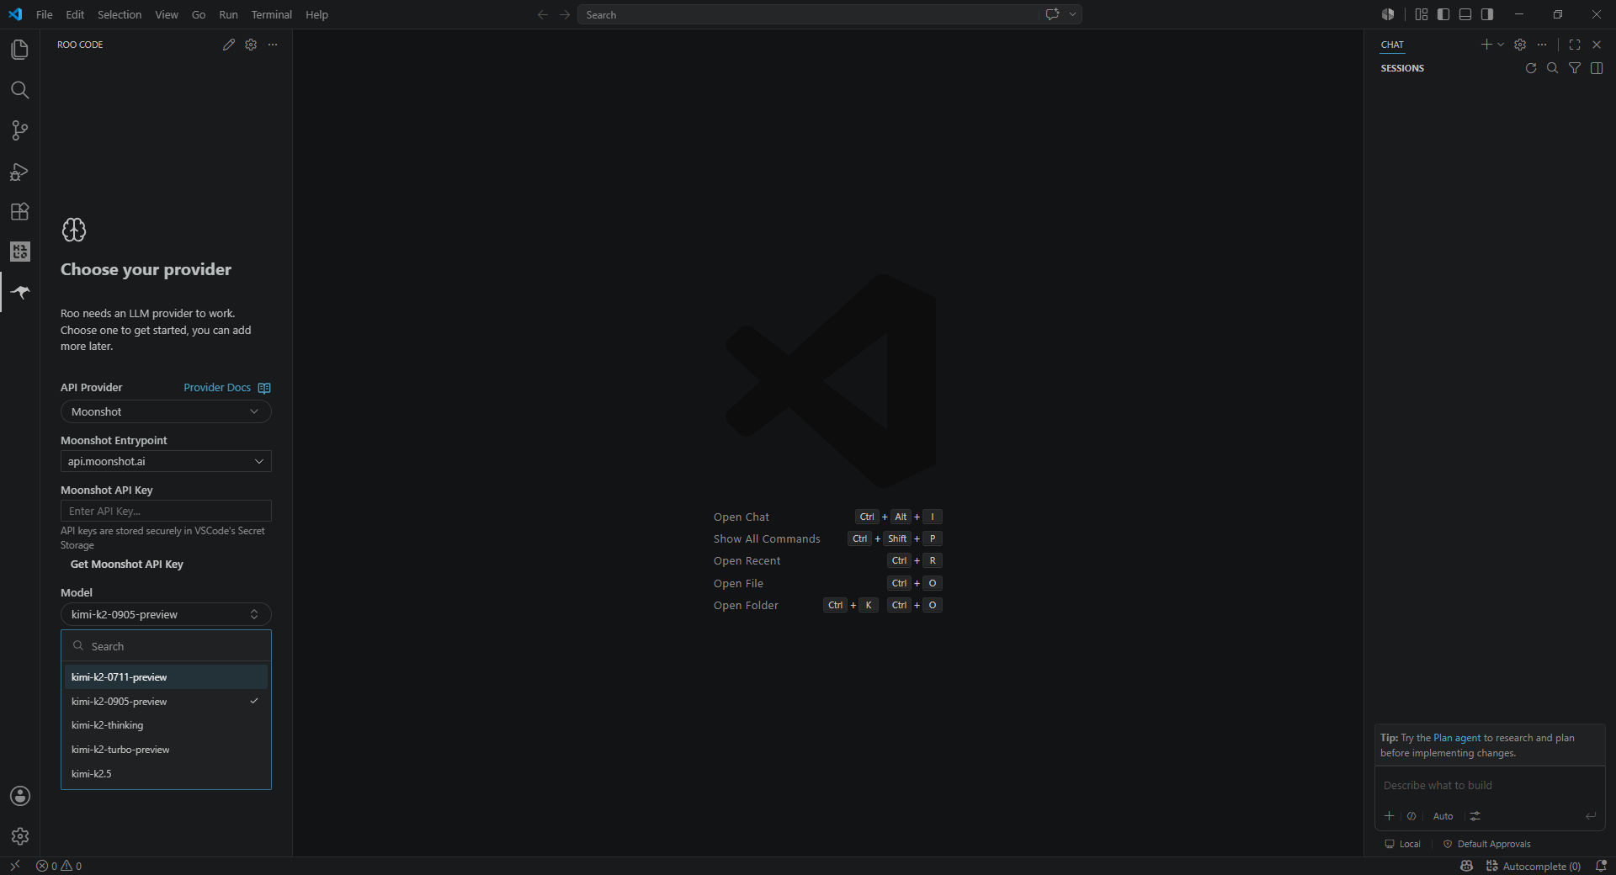
Task: Click the Roo Code pencil new task icon
Action: 229,45
